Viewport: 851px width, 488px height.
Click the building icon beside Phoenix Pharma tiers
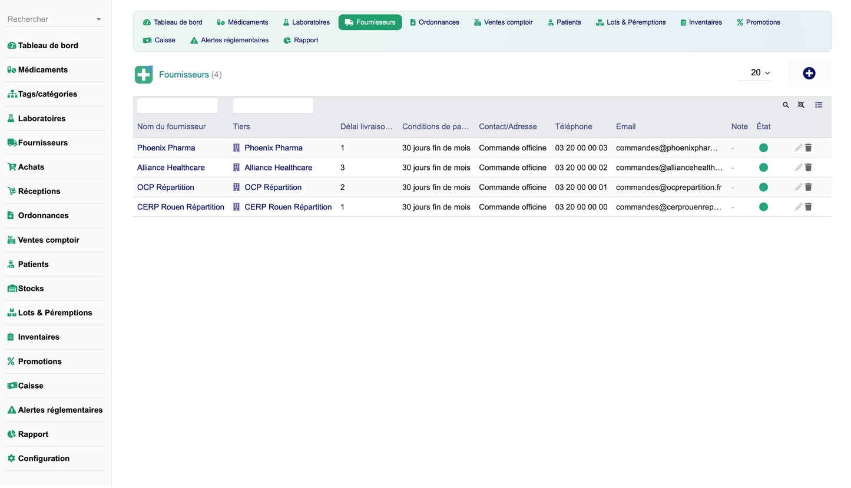237,148
